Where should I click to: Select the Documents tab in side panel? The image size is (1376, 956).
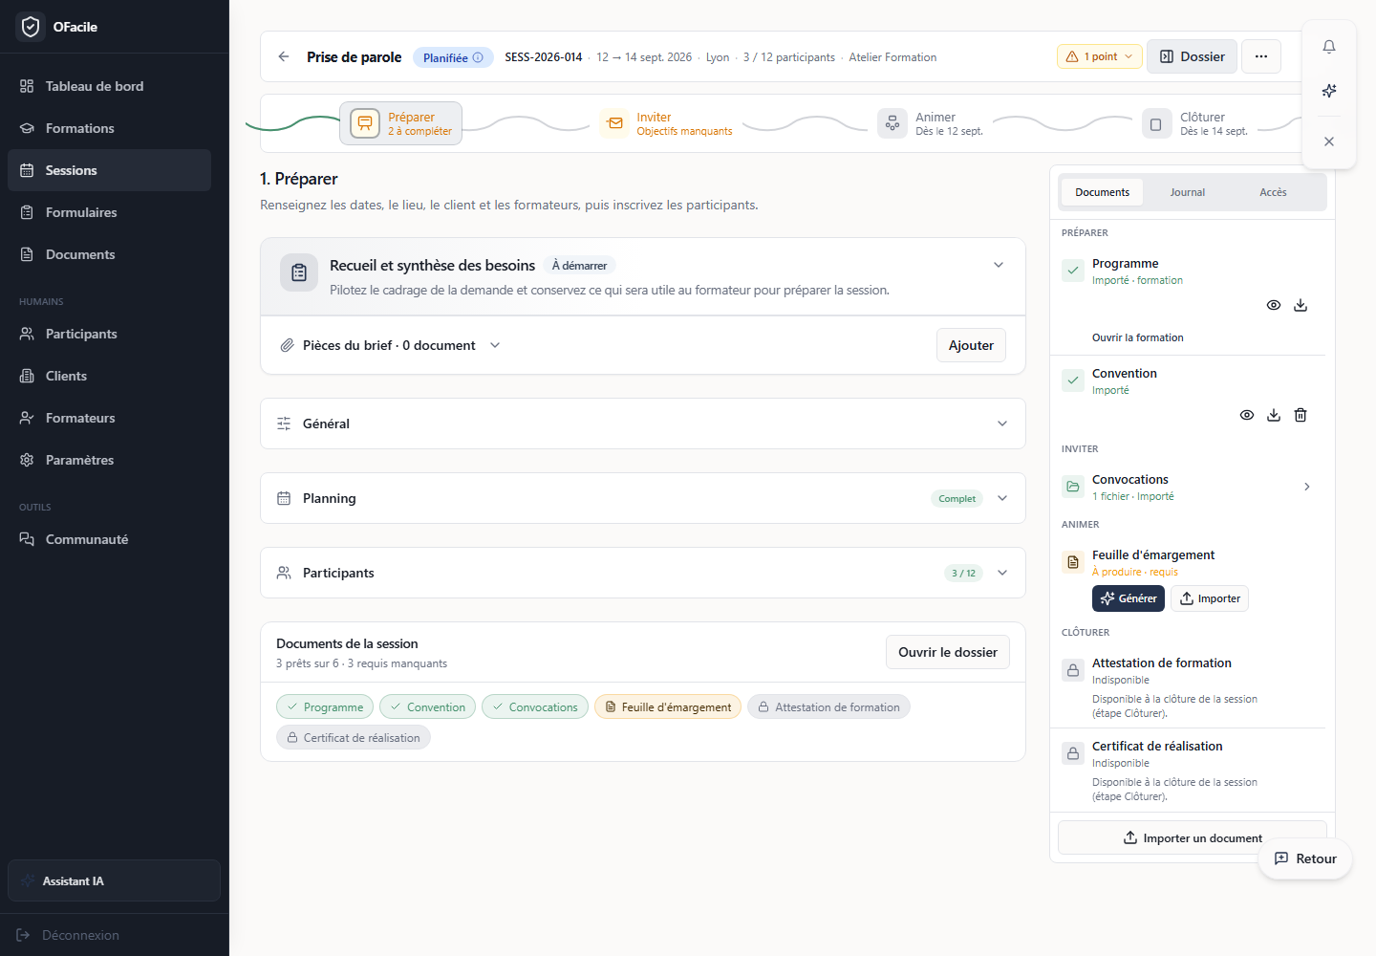[x=1102, y=192]
